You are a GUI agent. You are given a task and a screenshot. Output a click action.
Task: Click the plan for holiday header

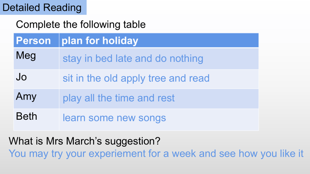pos(159,40)
